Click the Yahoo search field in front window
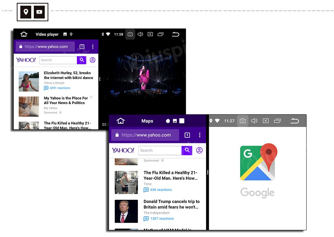The image size is (334, 237). [x=160, y=150]
